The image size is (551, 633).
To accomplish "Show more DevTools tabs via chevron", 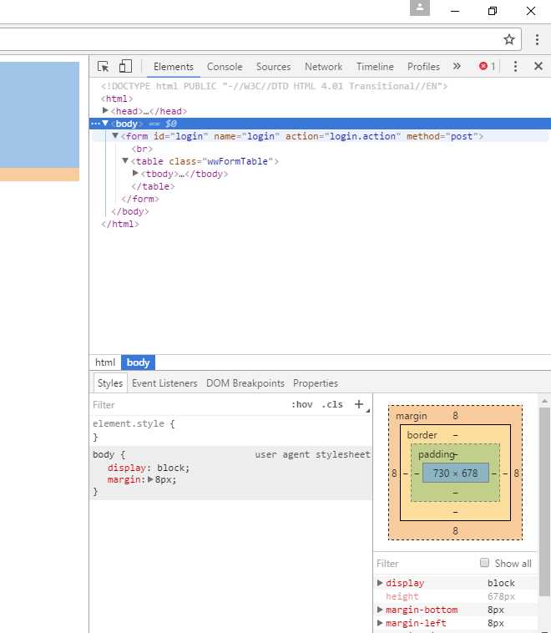I will (x=457, y=67).
